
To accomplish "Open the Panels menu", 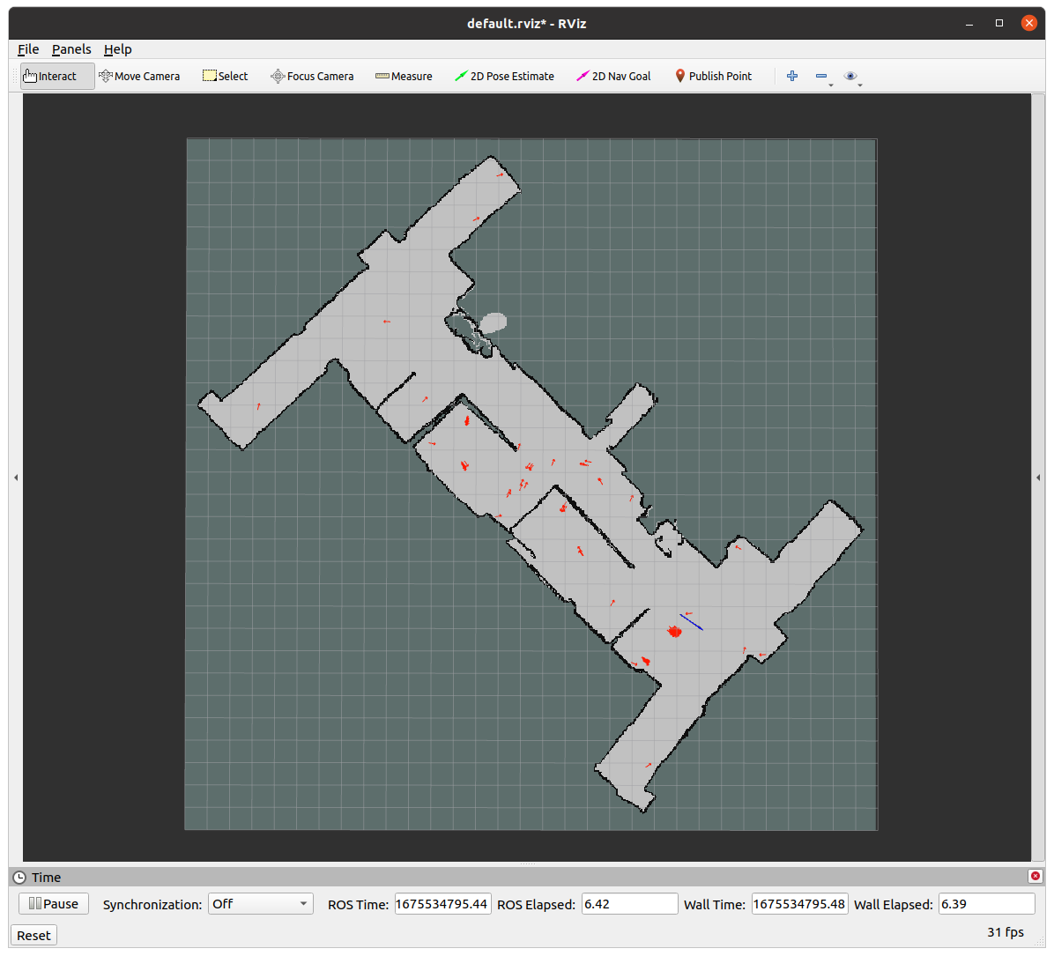I will 71,49.
